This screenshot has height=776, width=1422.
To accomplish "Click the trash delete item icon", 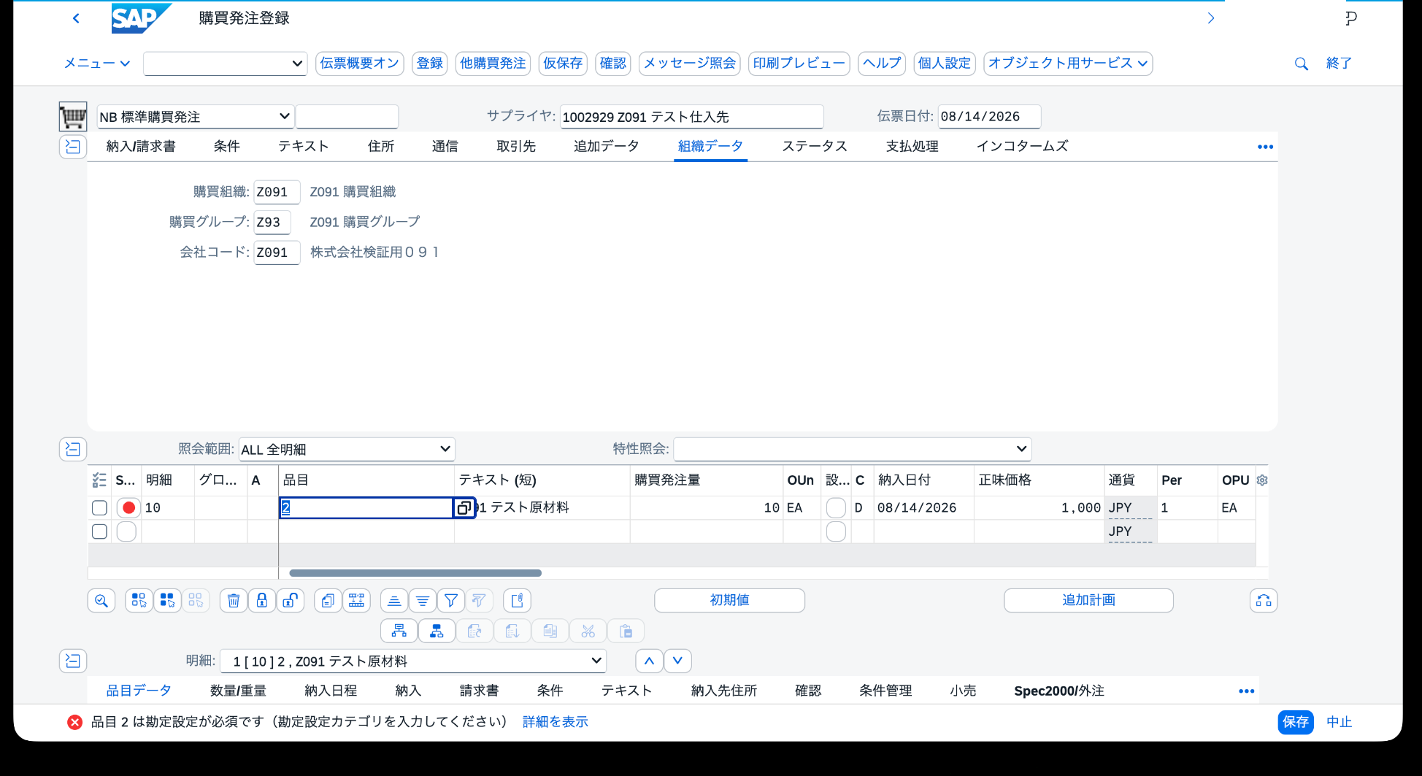I will point(234,601).
